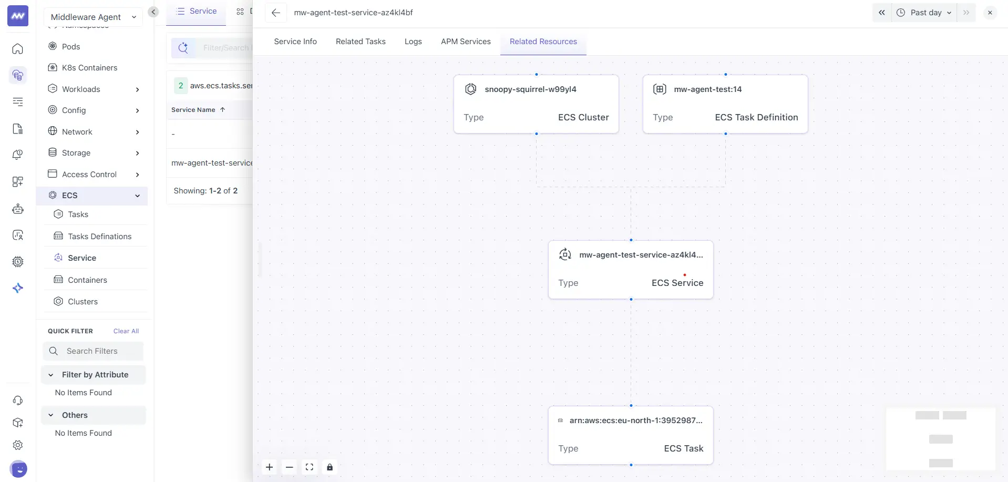Open the support headset icon
Image resolution: width=1008 pixels, height=482 pixels.
tap(17, 400)
